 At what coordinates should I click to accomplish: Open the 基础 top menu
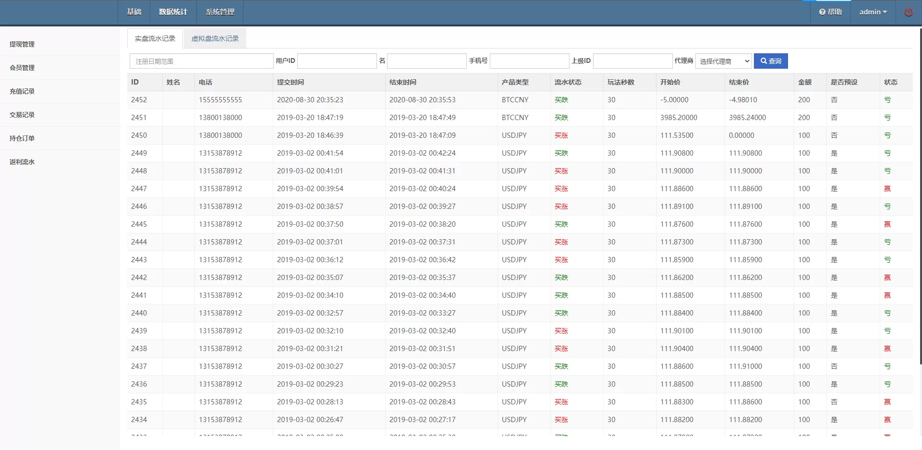134,12
